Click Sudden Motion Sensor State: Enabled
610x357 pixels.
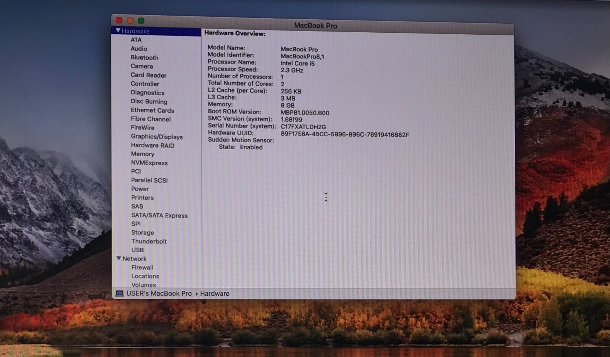pos(241,147)
